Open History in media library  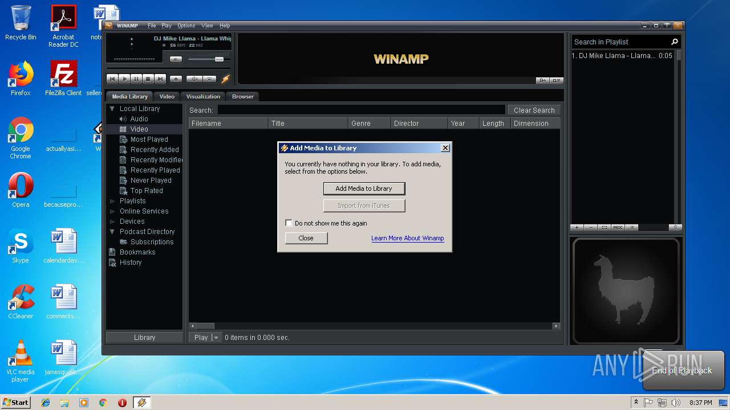point(131,263)
